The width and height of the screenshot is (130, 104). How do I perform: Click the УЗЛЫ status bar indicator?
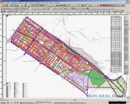point(75,100)
